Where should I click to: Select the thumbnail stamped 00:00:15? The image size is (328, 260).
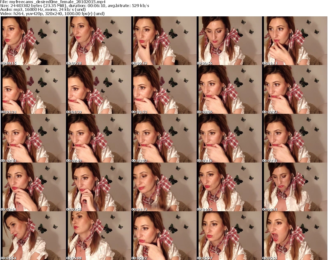(33, 41)
